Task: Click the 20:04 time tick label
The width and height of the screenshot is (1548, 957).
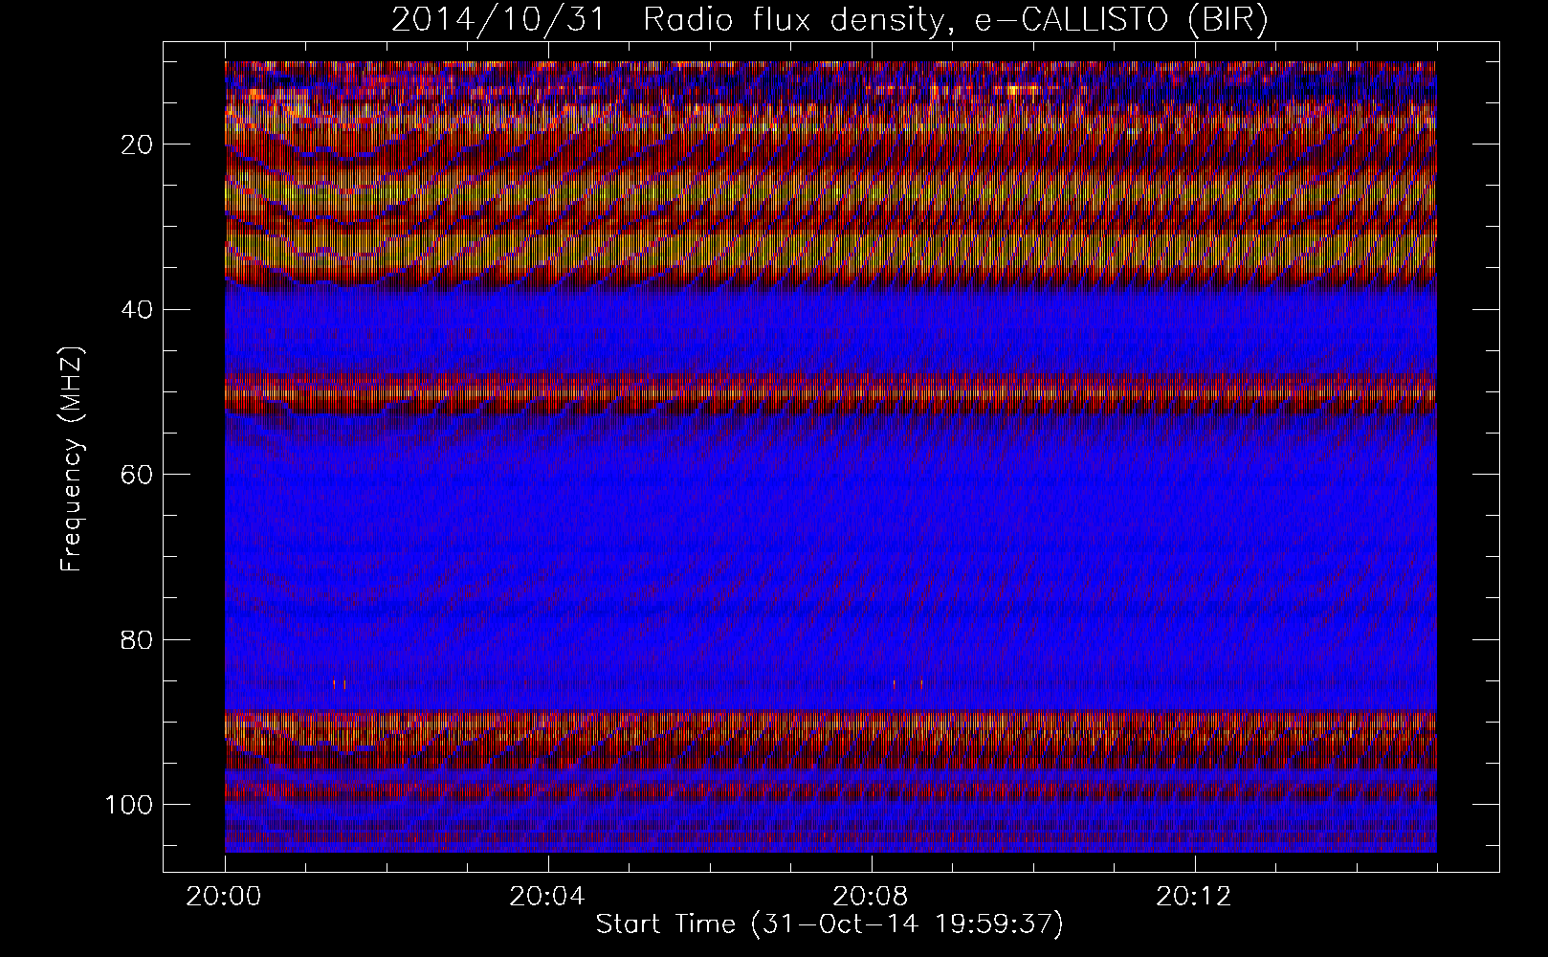Action: tap(548, 897)
